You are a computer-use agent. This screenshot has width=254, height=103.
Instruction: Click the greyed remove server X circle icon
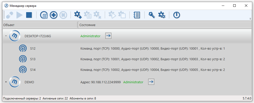coord(63,15)
